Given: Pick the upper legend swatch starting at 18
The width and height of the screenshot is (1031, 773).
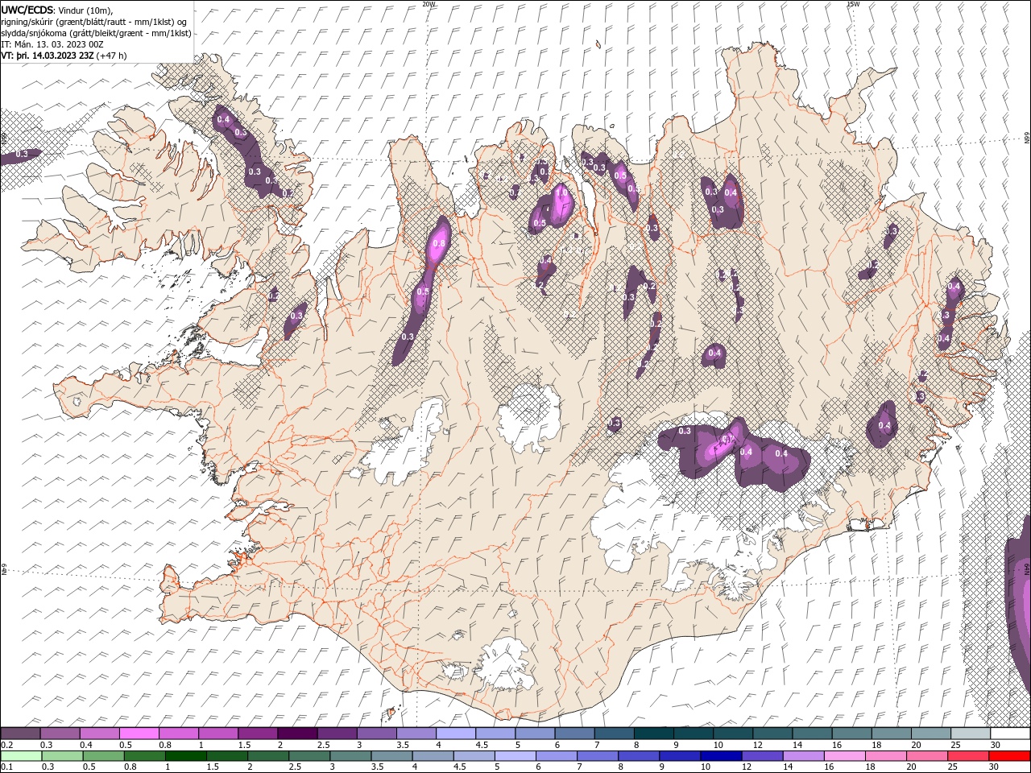Looking at the screenshot, I should click(892, 734).
